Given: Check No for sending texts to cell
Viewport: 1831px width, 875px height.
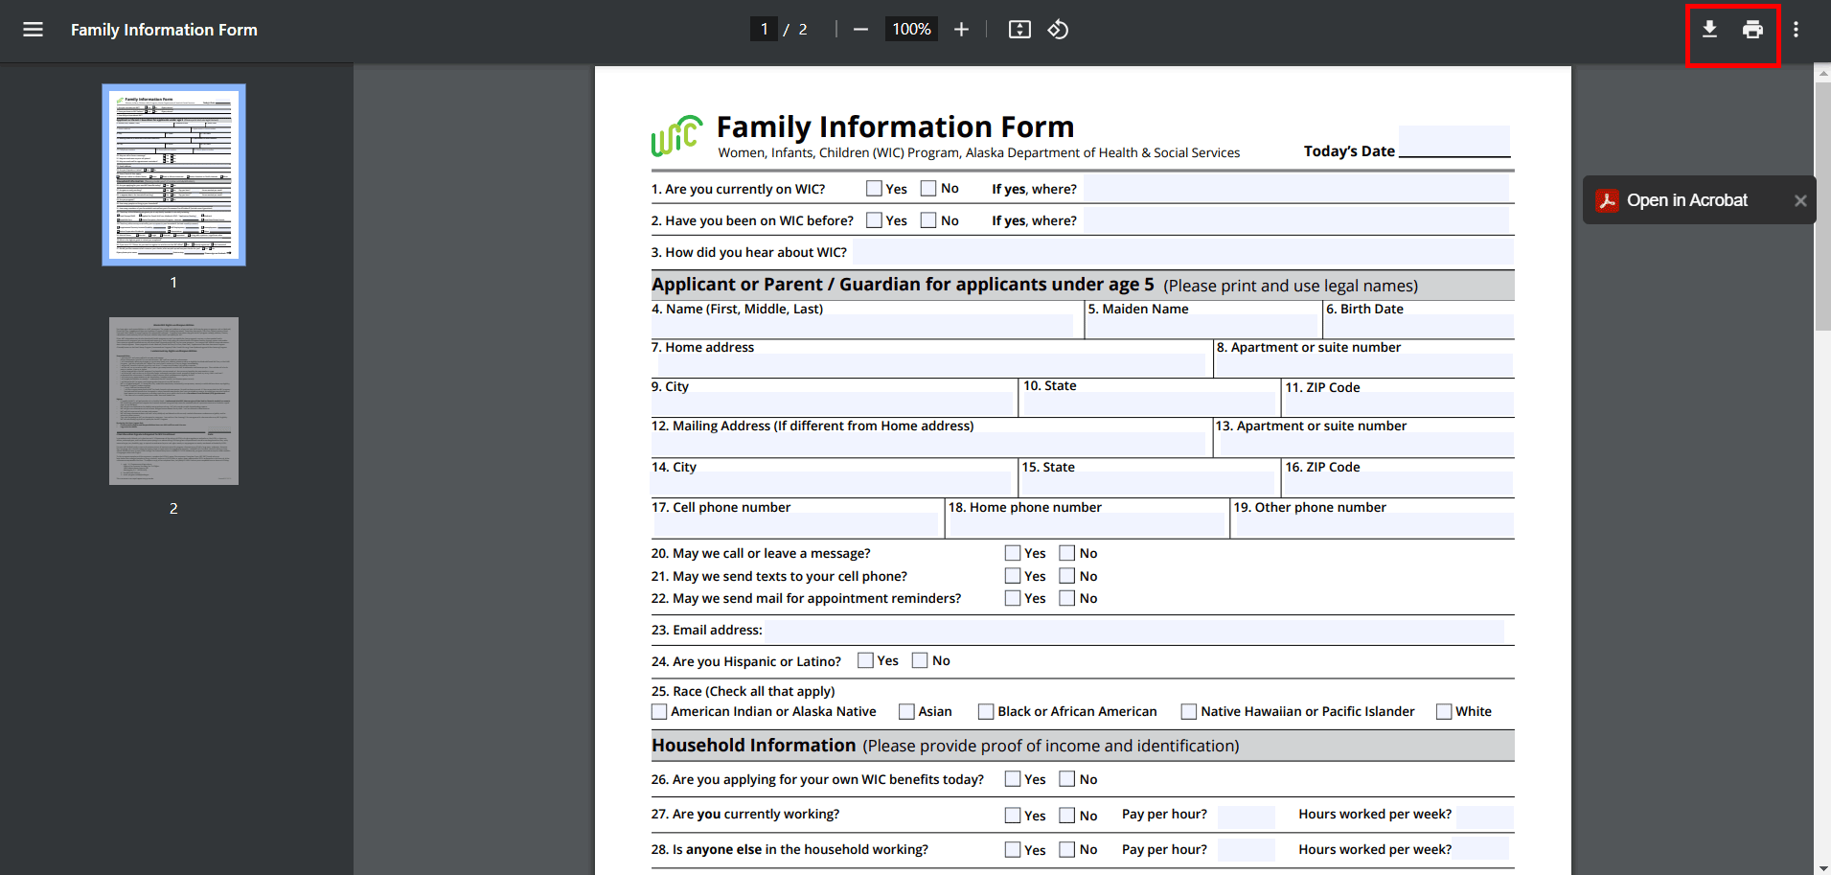Looking at the screenshot, I should pos(1067,576).
